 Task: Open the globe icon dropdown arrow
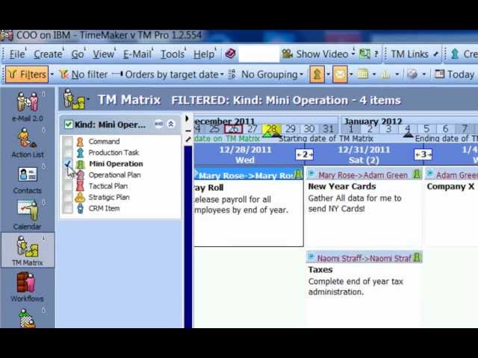(x=424, y=75)
